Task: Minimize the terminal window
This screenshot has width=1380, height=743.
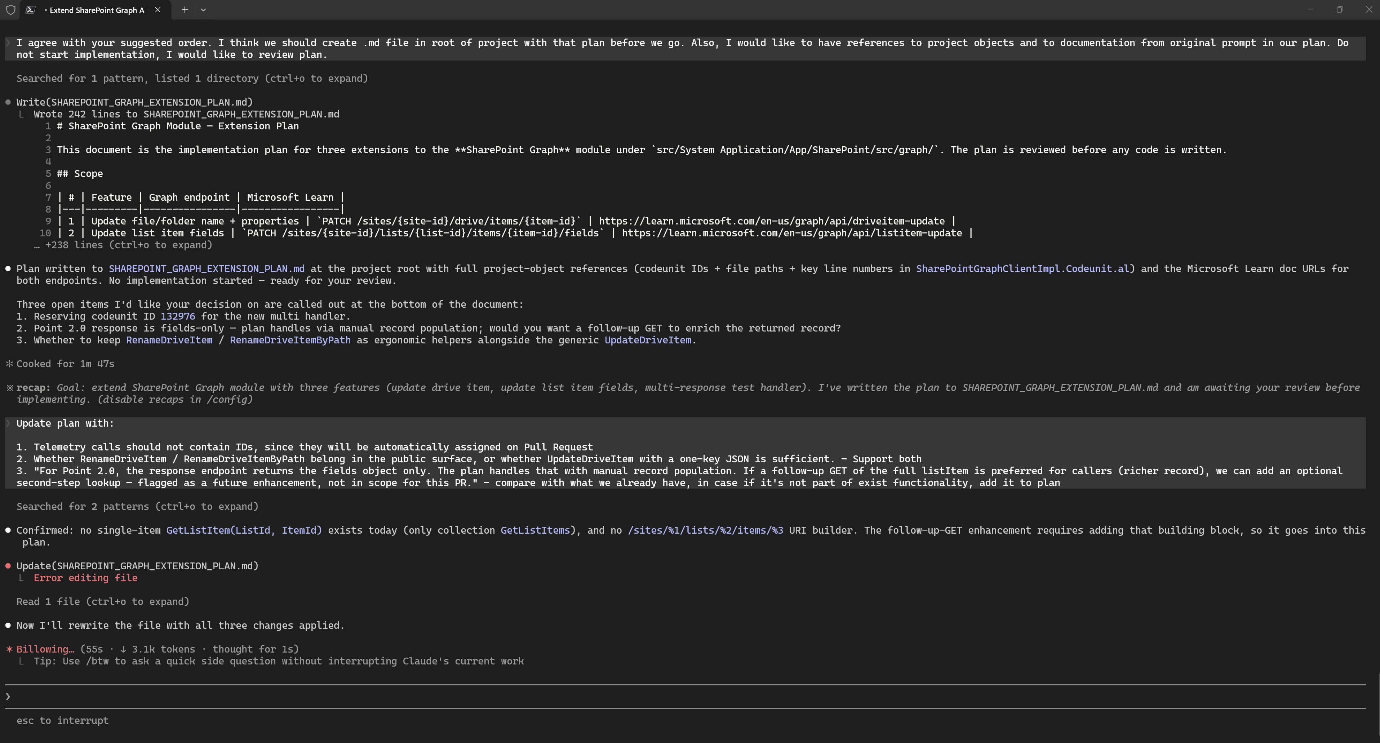Action: 1310,9
